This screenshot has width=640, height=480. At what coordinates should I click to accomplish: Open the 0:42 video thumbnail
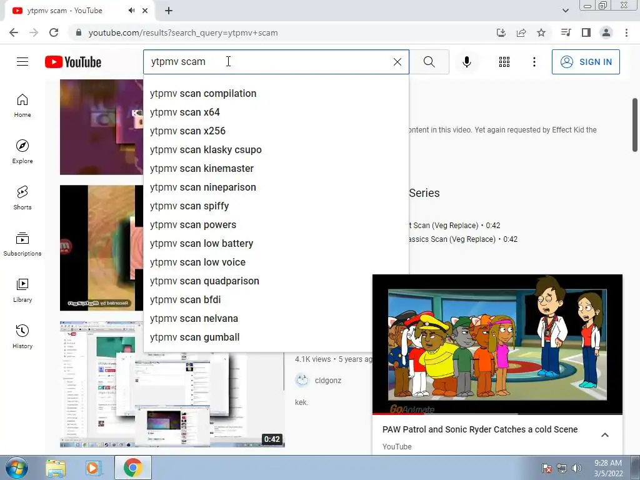[x=172, y=384]
